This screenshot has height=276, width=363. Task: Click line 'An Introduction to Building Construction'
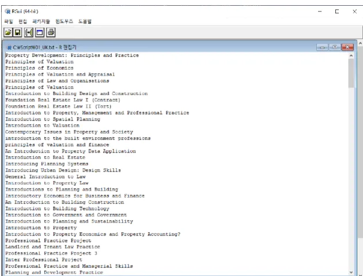[65, 202]
